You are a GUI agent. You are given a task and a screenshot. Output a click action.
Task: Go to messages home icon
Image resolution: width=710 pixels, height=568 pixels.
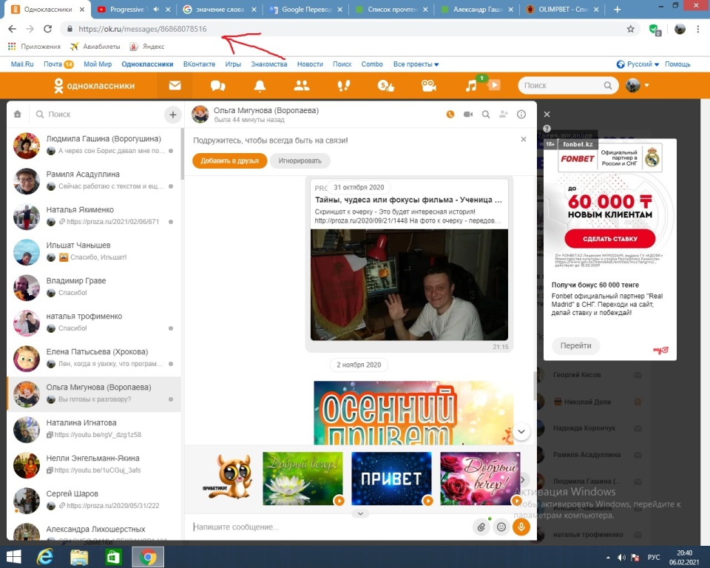coord(18,114)
